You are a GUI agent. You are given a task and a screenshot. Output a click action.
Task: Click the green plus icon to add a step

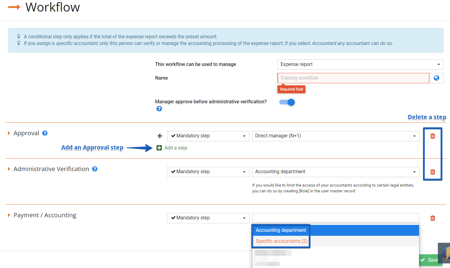(159, 148)
